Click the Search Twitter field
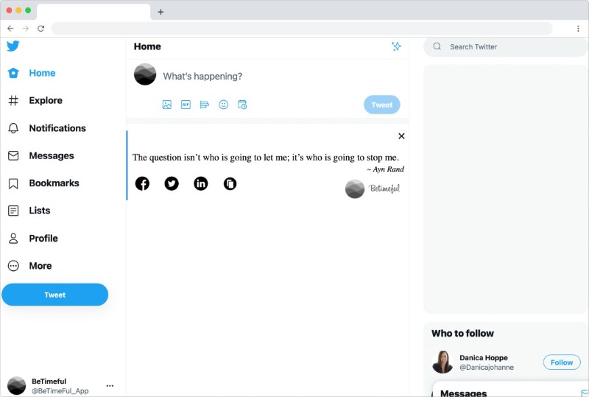Screen dimensions: 589x397 505,46
